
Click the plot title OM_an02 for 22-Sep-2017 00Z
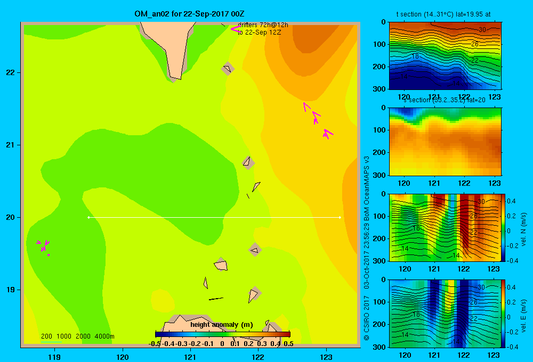pyautogui.click(x=189, y=14)
